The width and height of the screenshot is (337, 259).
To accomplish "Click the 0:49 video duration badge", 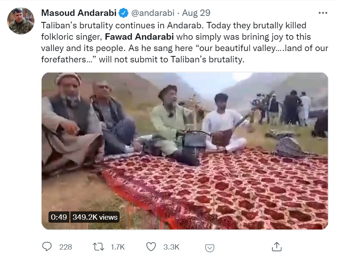I will pos(59,217).
